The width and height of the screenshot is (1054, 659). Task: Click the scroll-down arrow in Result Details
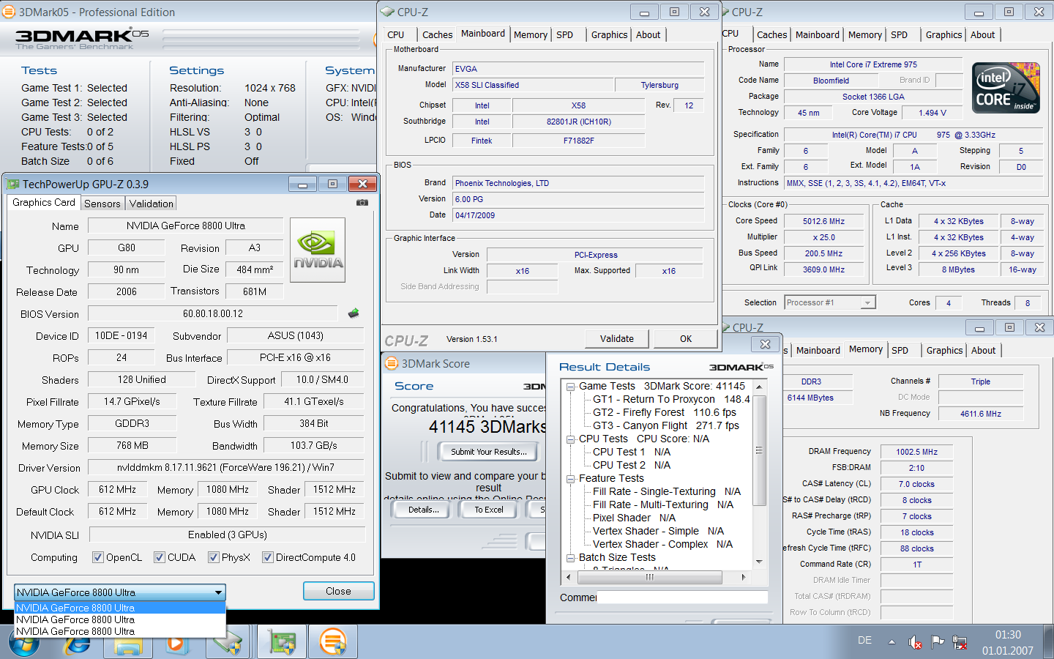759,562
